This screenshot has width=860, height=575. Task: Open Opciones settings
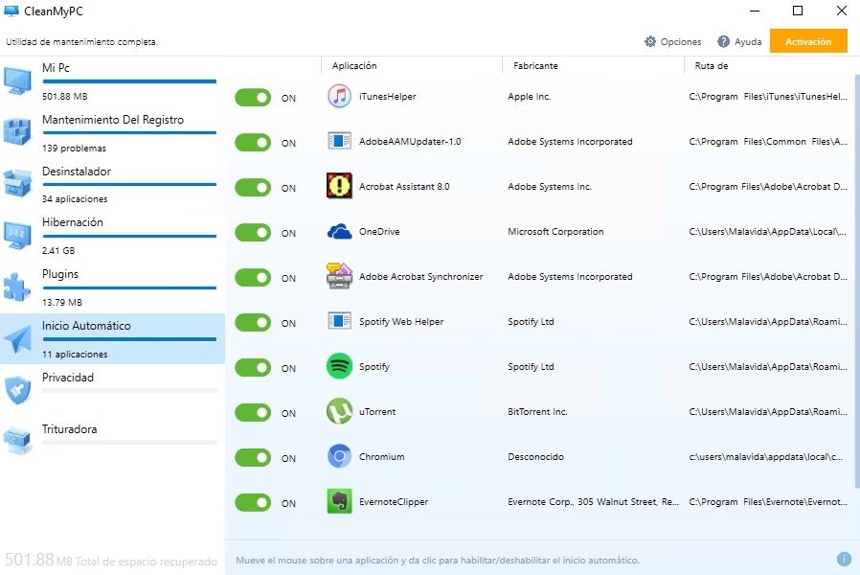tap(672, 42)
